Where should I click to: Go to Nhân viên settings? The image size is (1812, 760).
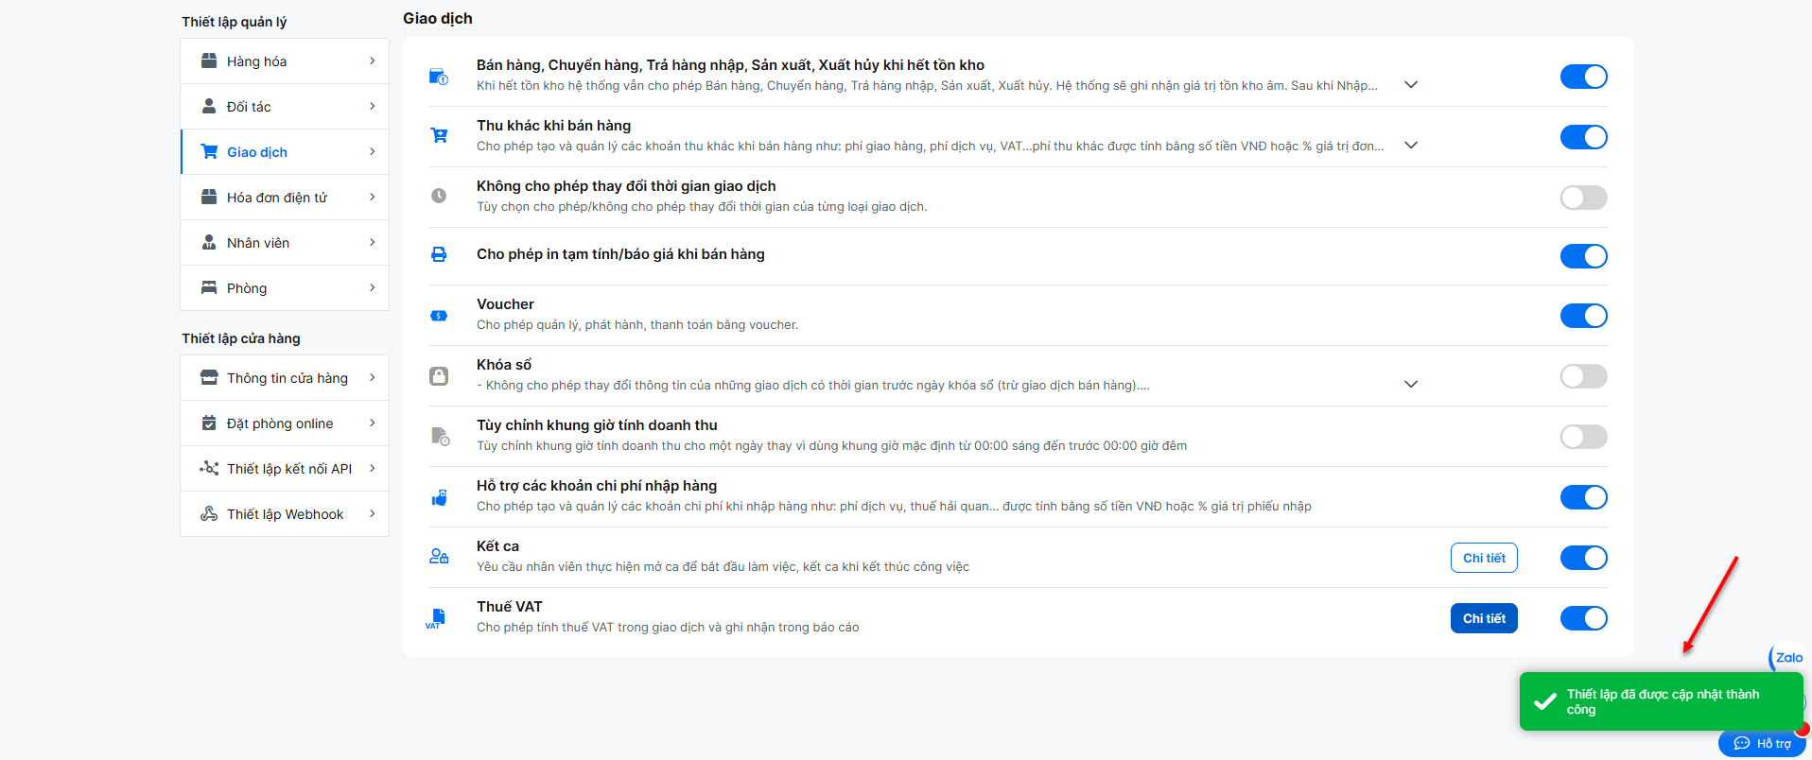coord(285,243)
